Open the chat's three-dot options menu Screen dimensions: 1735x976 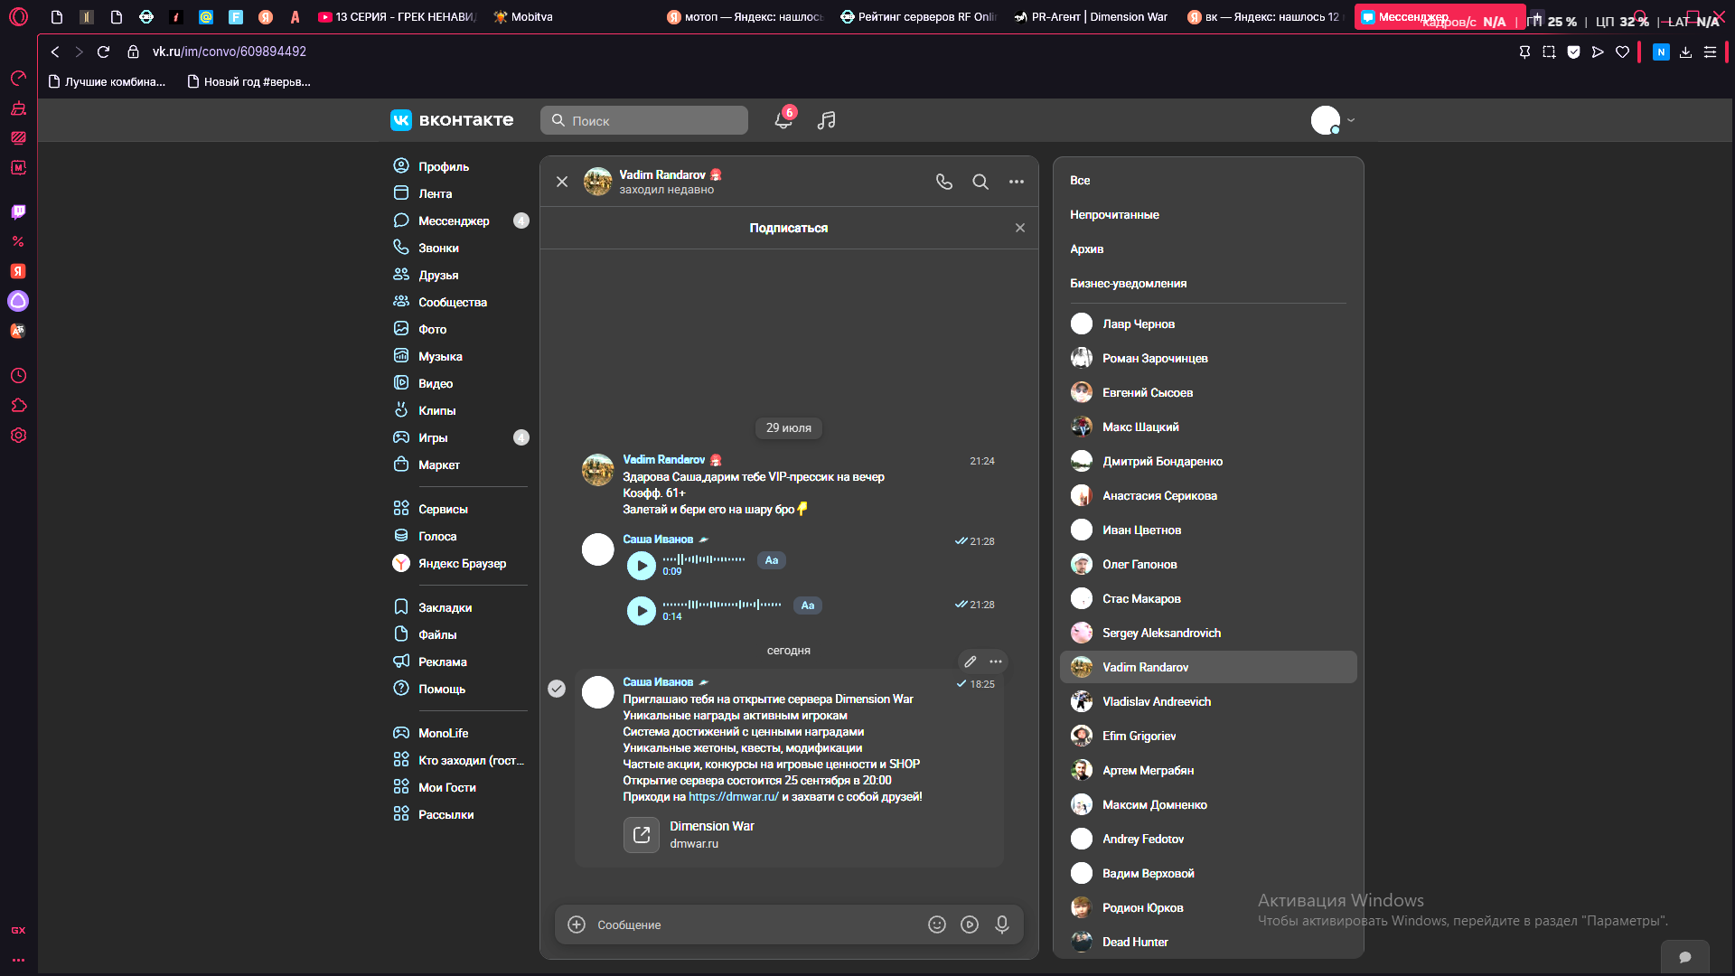point(1017,182)
